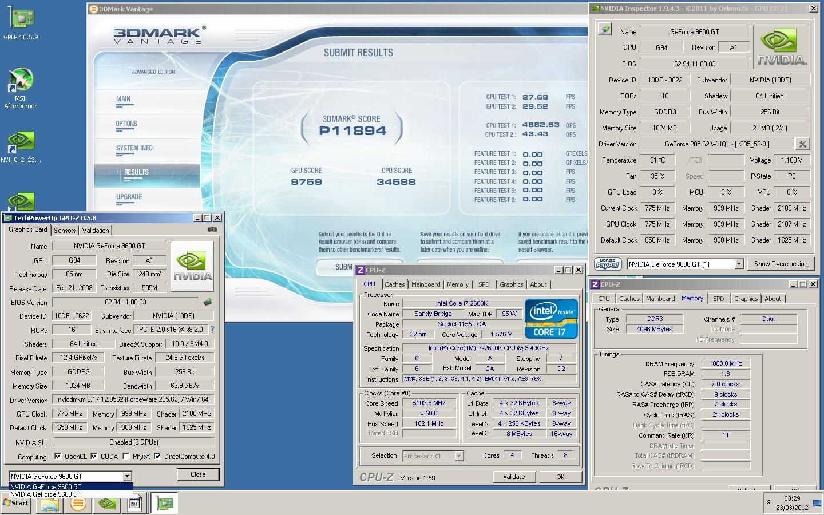Open SYSTEM INFO in 3DMark Vantage sidebar
The height and width of the screenshot is (515, 824).
[x=134, y=148]
